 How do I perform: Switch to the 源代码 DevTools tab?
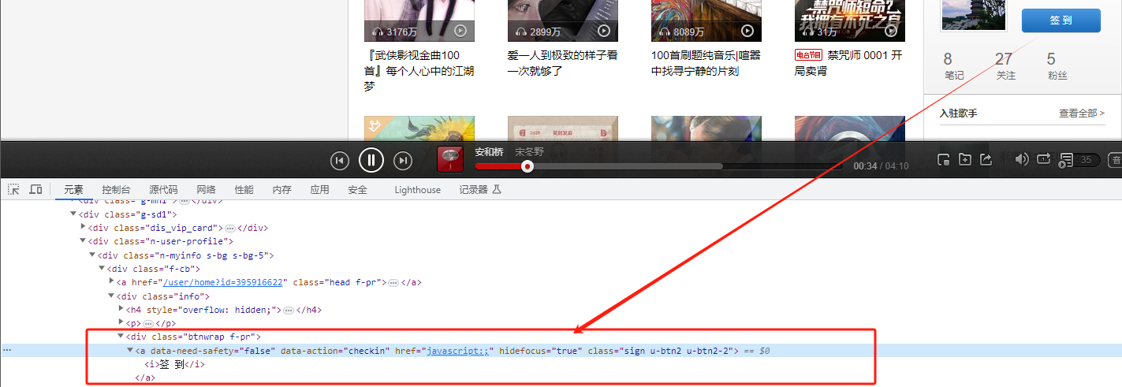[163, 190]
